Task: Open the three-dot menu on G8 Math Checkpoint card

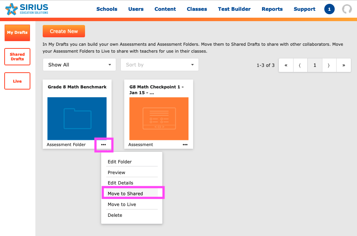Action: tap(185, 145)
